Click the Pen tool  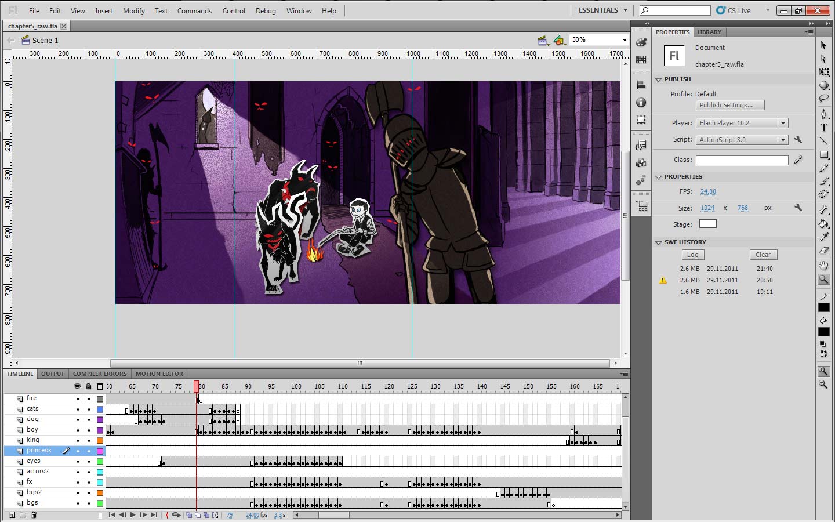click(823, 114)
